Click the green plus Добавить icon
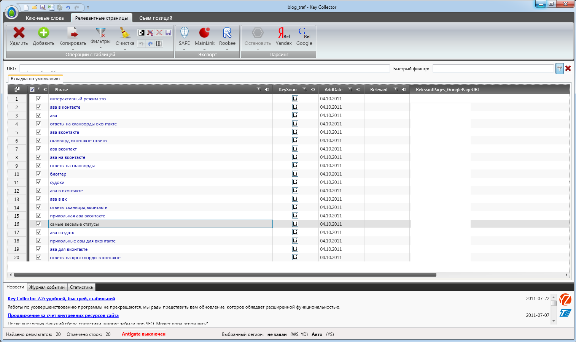The image size is (576, 342). coord(43,33)
